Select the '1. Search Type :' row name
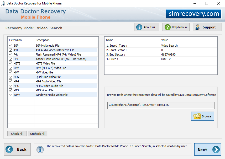 [x=117, y=46]
